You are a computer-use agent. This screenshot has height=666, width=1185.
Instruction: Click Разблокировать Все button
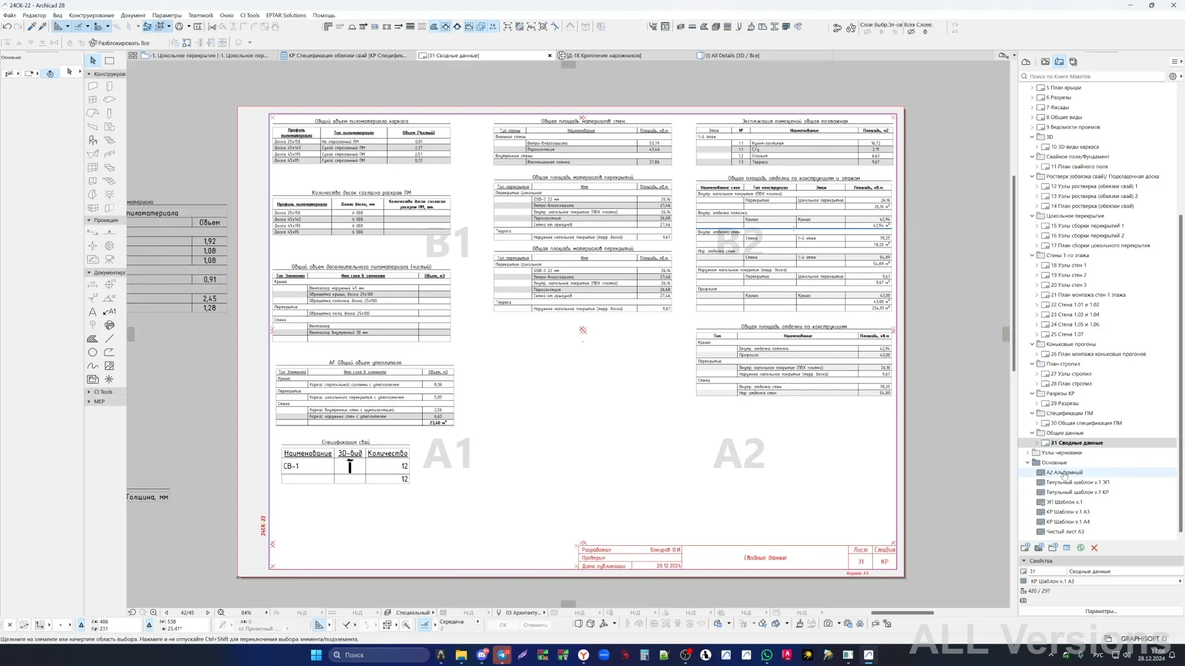pyautogui.click(x=120, y=43)
